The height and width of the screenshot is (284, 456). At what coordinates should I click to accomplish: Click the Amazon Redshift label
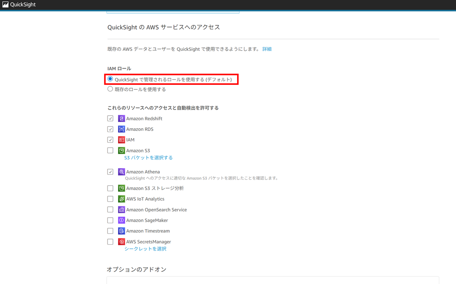(x=144, y=118)
